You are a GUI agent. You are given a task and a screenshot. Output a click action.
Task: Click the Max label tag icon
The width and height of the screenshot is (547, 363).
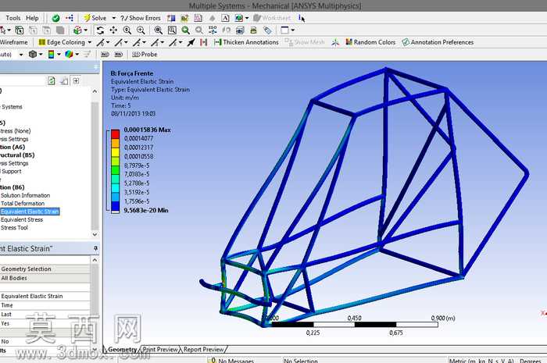[105, 55]
